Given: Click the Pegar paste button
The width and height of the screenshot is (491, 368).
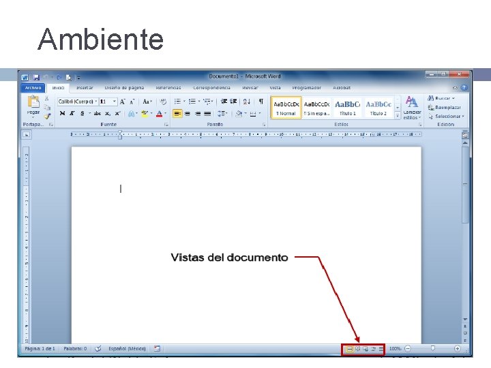Looking at the screenshot, I should [33, 104].
